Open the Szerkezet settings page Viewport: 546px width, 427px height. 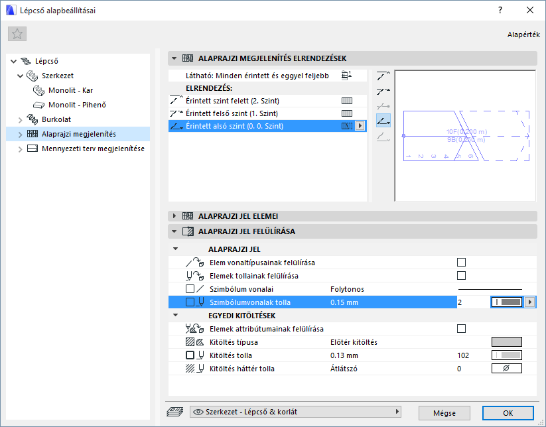point(58,76)
